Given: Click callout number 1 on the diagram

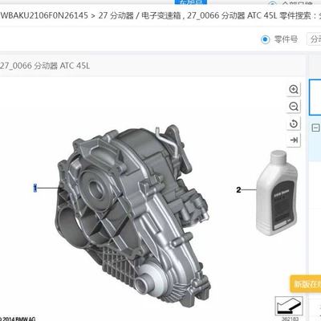Looking at the screenshot, I should coord(35,189).
